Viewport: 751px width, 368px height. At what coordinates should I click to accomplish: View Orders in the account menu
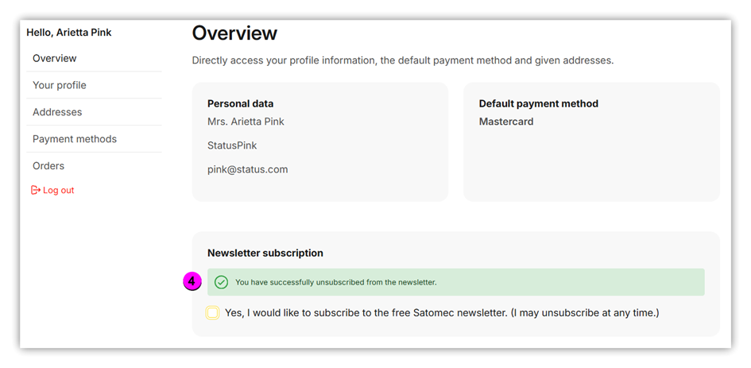click(48, 166)
